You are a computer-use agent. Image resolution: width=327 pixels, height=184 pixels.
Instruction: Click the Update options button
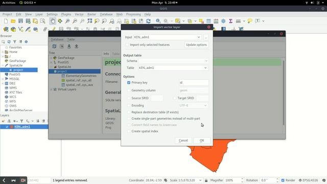[196, 45]
